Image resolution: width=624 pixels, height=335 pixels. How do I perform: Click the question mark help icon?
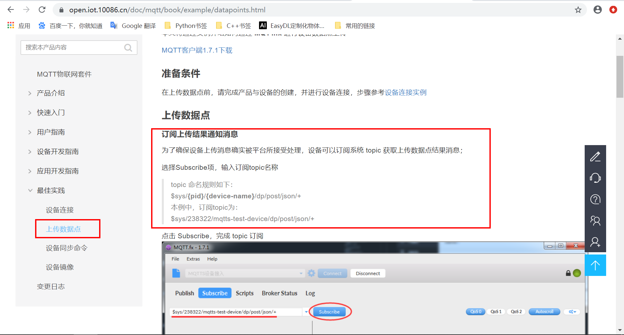(x=595, y=199)
